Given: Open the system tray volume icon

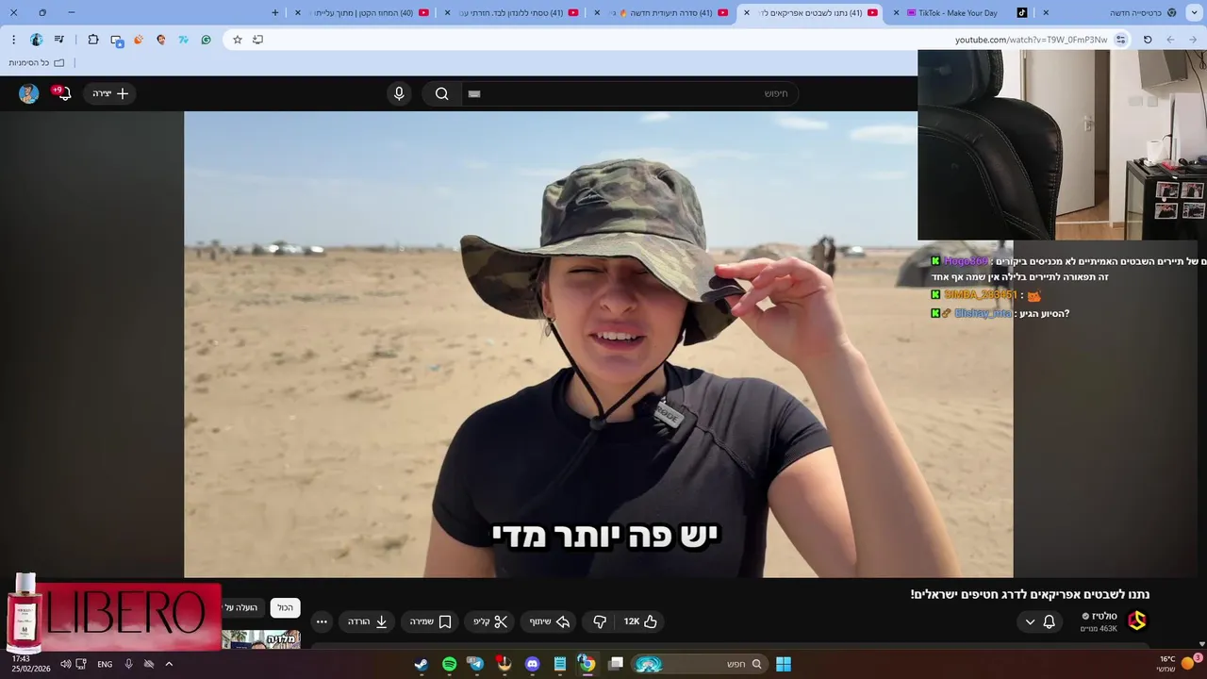Looking at the screenshot, I should pos(65,664).
